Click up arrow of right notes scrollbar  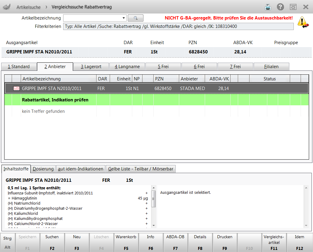tap(306, 188)
